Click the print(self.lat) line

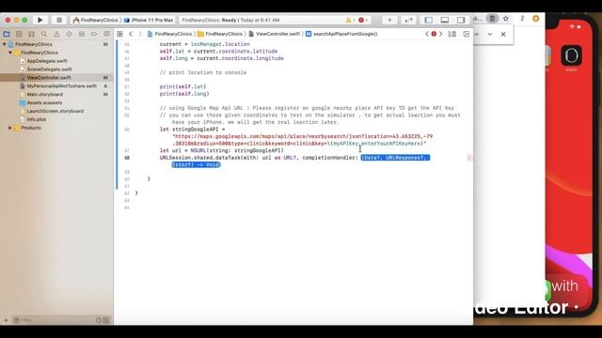[x=182, y=86]
